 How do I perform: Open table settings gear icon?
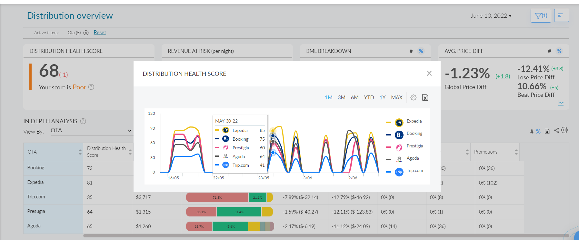click(x=564, y=130)
